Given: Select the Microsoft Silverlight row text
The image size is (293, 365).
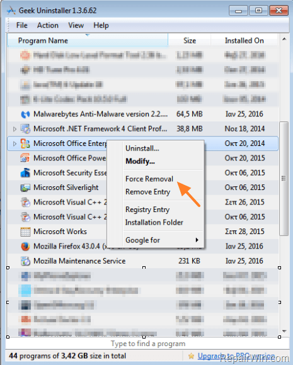Looking at the screenshot, I should pyautogui.click(x=66, y=188).
